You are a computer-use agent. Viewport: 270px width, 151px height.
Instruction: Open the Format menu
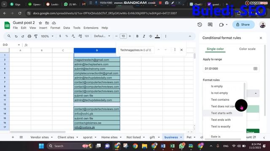click(x=55, y=28)
